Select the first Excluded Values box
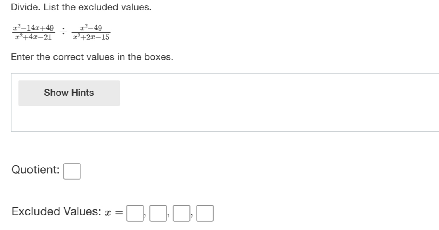The height and width of the screenshot is (230, 439). (x=135, y=213)
